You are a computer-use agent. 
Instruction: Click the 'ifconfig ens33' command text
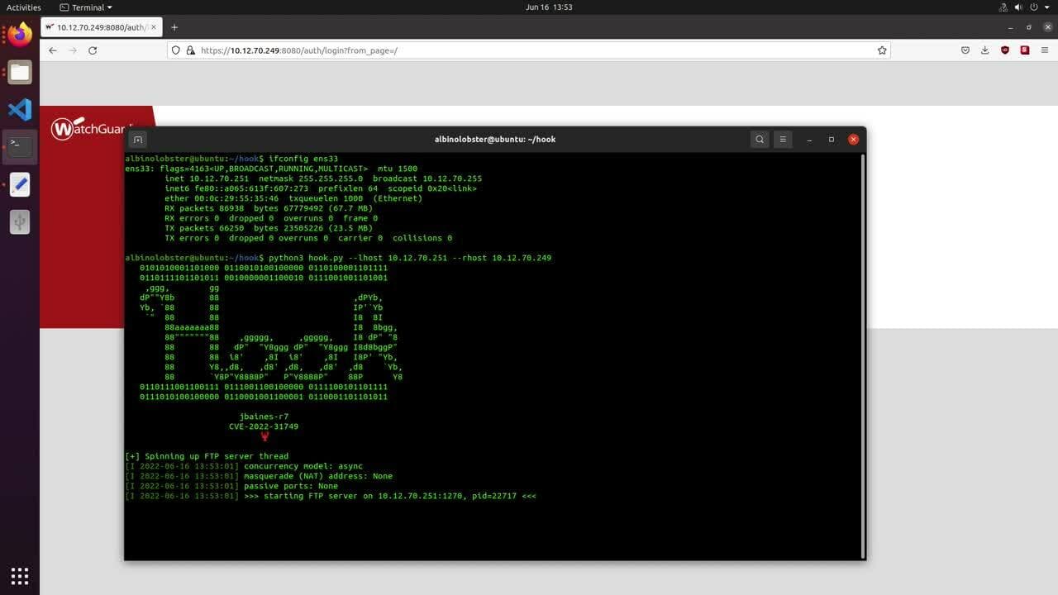click(303, 159)
